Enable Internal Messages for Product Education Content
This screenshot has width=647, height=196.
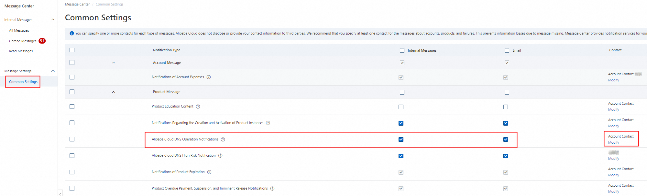[x=401, y=107]
